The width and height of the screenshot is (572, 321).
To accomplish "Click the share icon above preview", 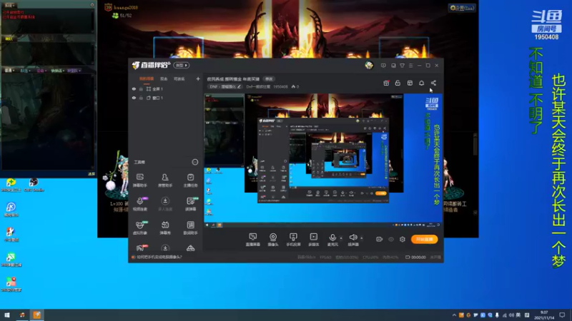I will 433,83.
